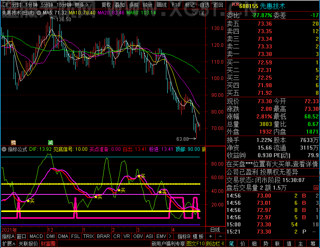Zoom out with the − button
The height and width of the screenshot is (248, 320).
pyautogui.click(x=220, y=236)
